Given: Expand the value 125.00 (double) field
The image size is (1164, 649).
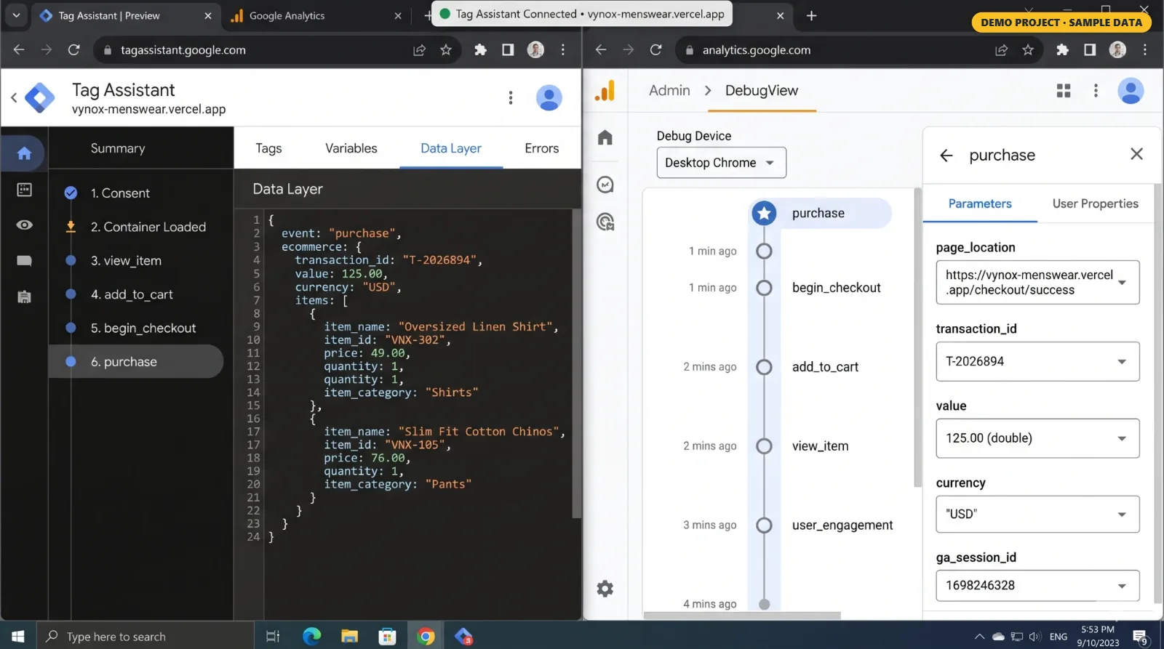Looking at the screenshot, I should 1037,438.
